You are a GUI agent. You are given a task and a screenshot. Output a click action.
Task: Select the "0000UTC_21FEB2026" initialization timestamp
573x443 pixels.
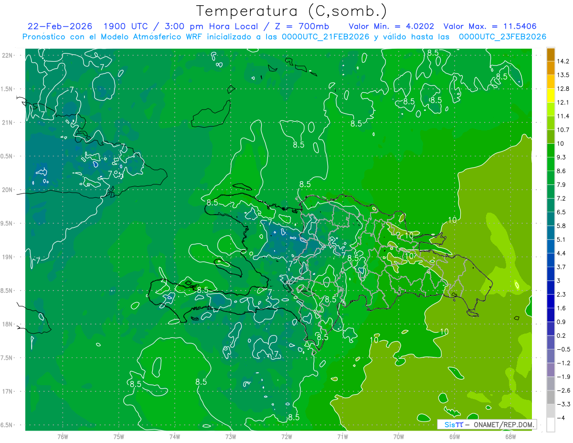coord(326,36)
